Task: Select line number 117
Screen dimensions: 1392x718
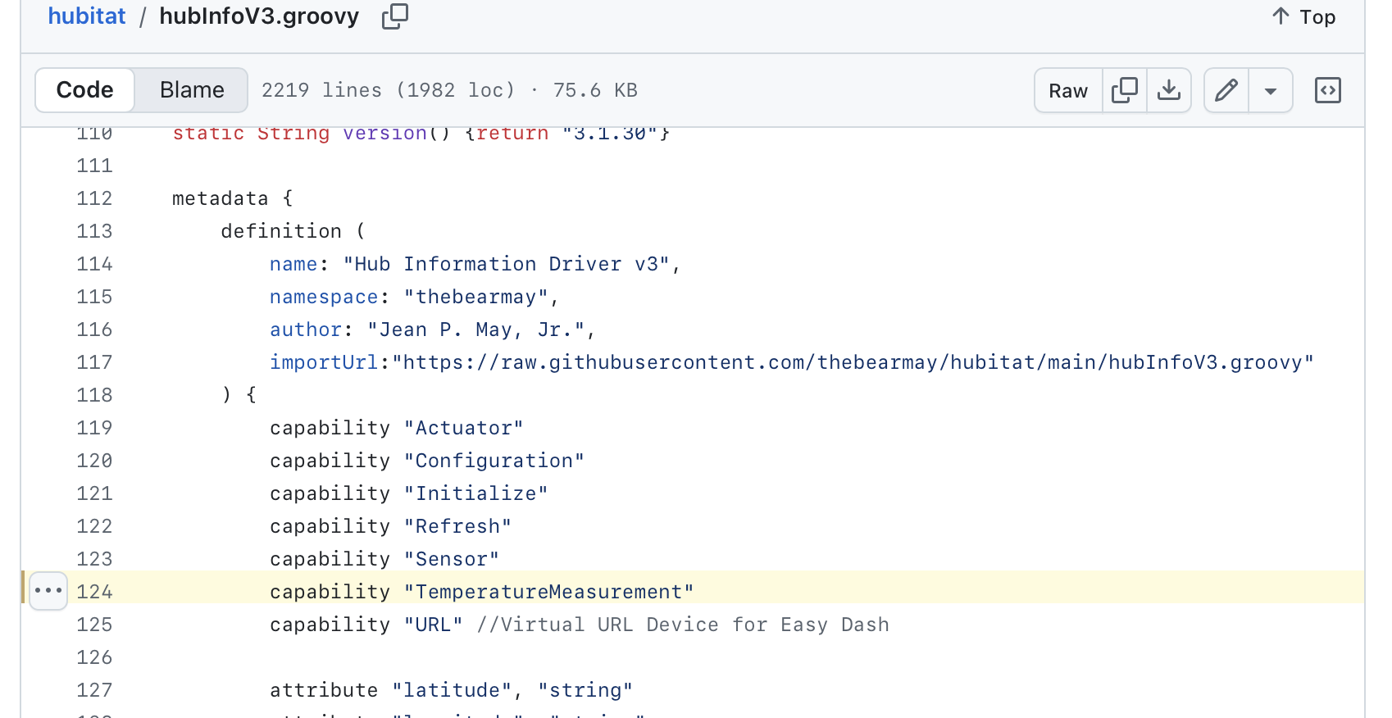Action: coord(94,362)
